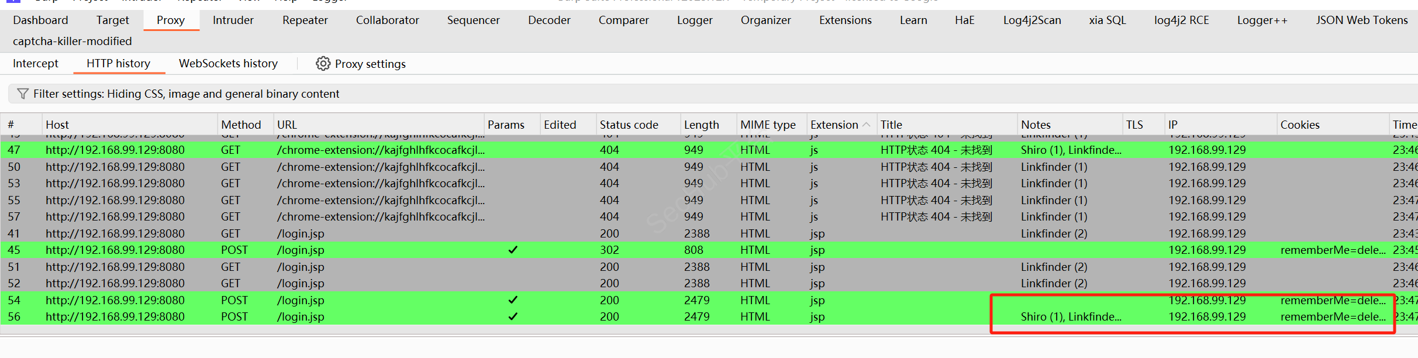Switch to the Repeater tab
Screen dimensions: 1418x358
[305, 20]
